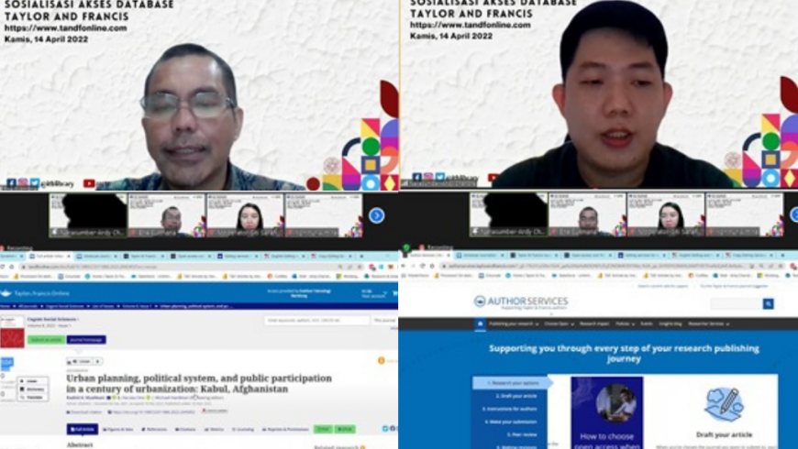Click the article DOI link
Viewport: 798px width, 449px height.
(151, 412)
